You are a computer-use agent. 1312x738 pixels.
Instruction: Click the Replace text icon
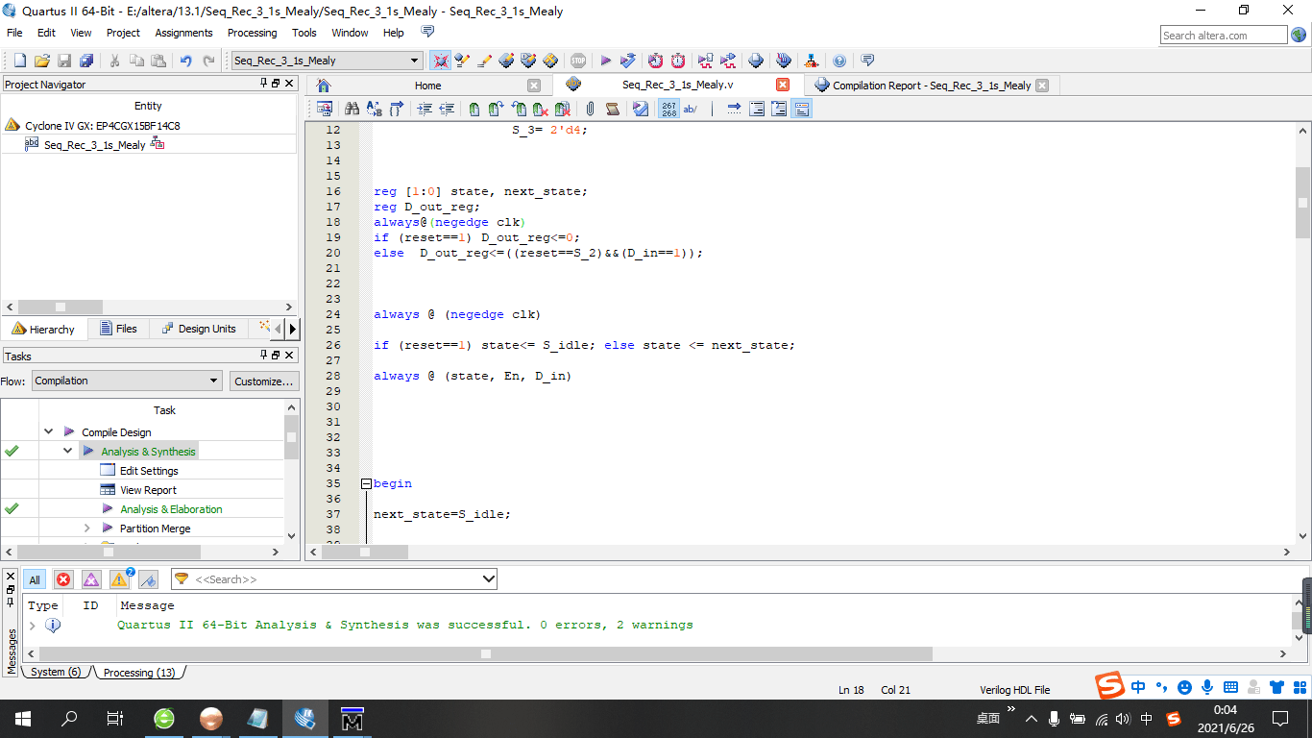tap(374, 109)
